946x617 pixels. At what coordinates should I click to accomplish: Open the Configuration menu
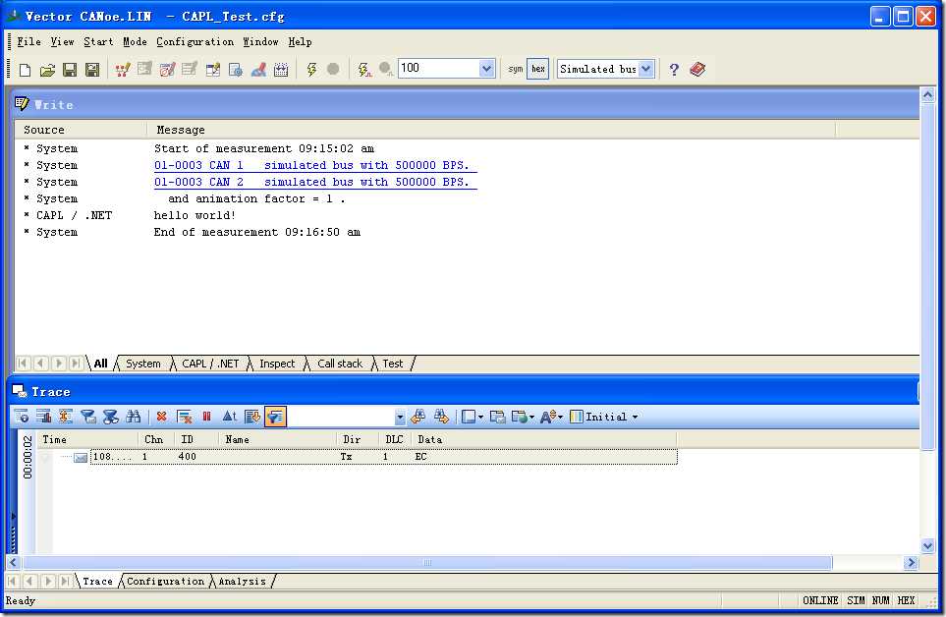pyautogui.click(x=195, y=41)
